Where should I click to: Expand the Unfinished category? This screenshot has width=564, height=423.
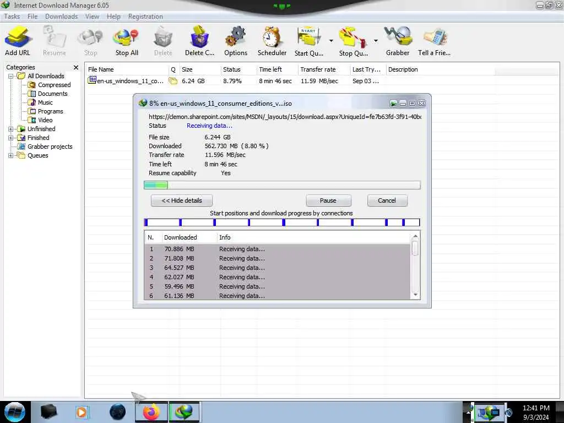coord(11,129)
